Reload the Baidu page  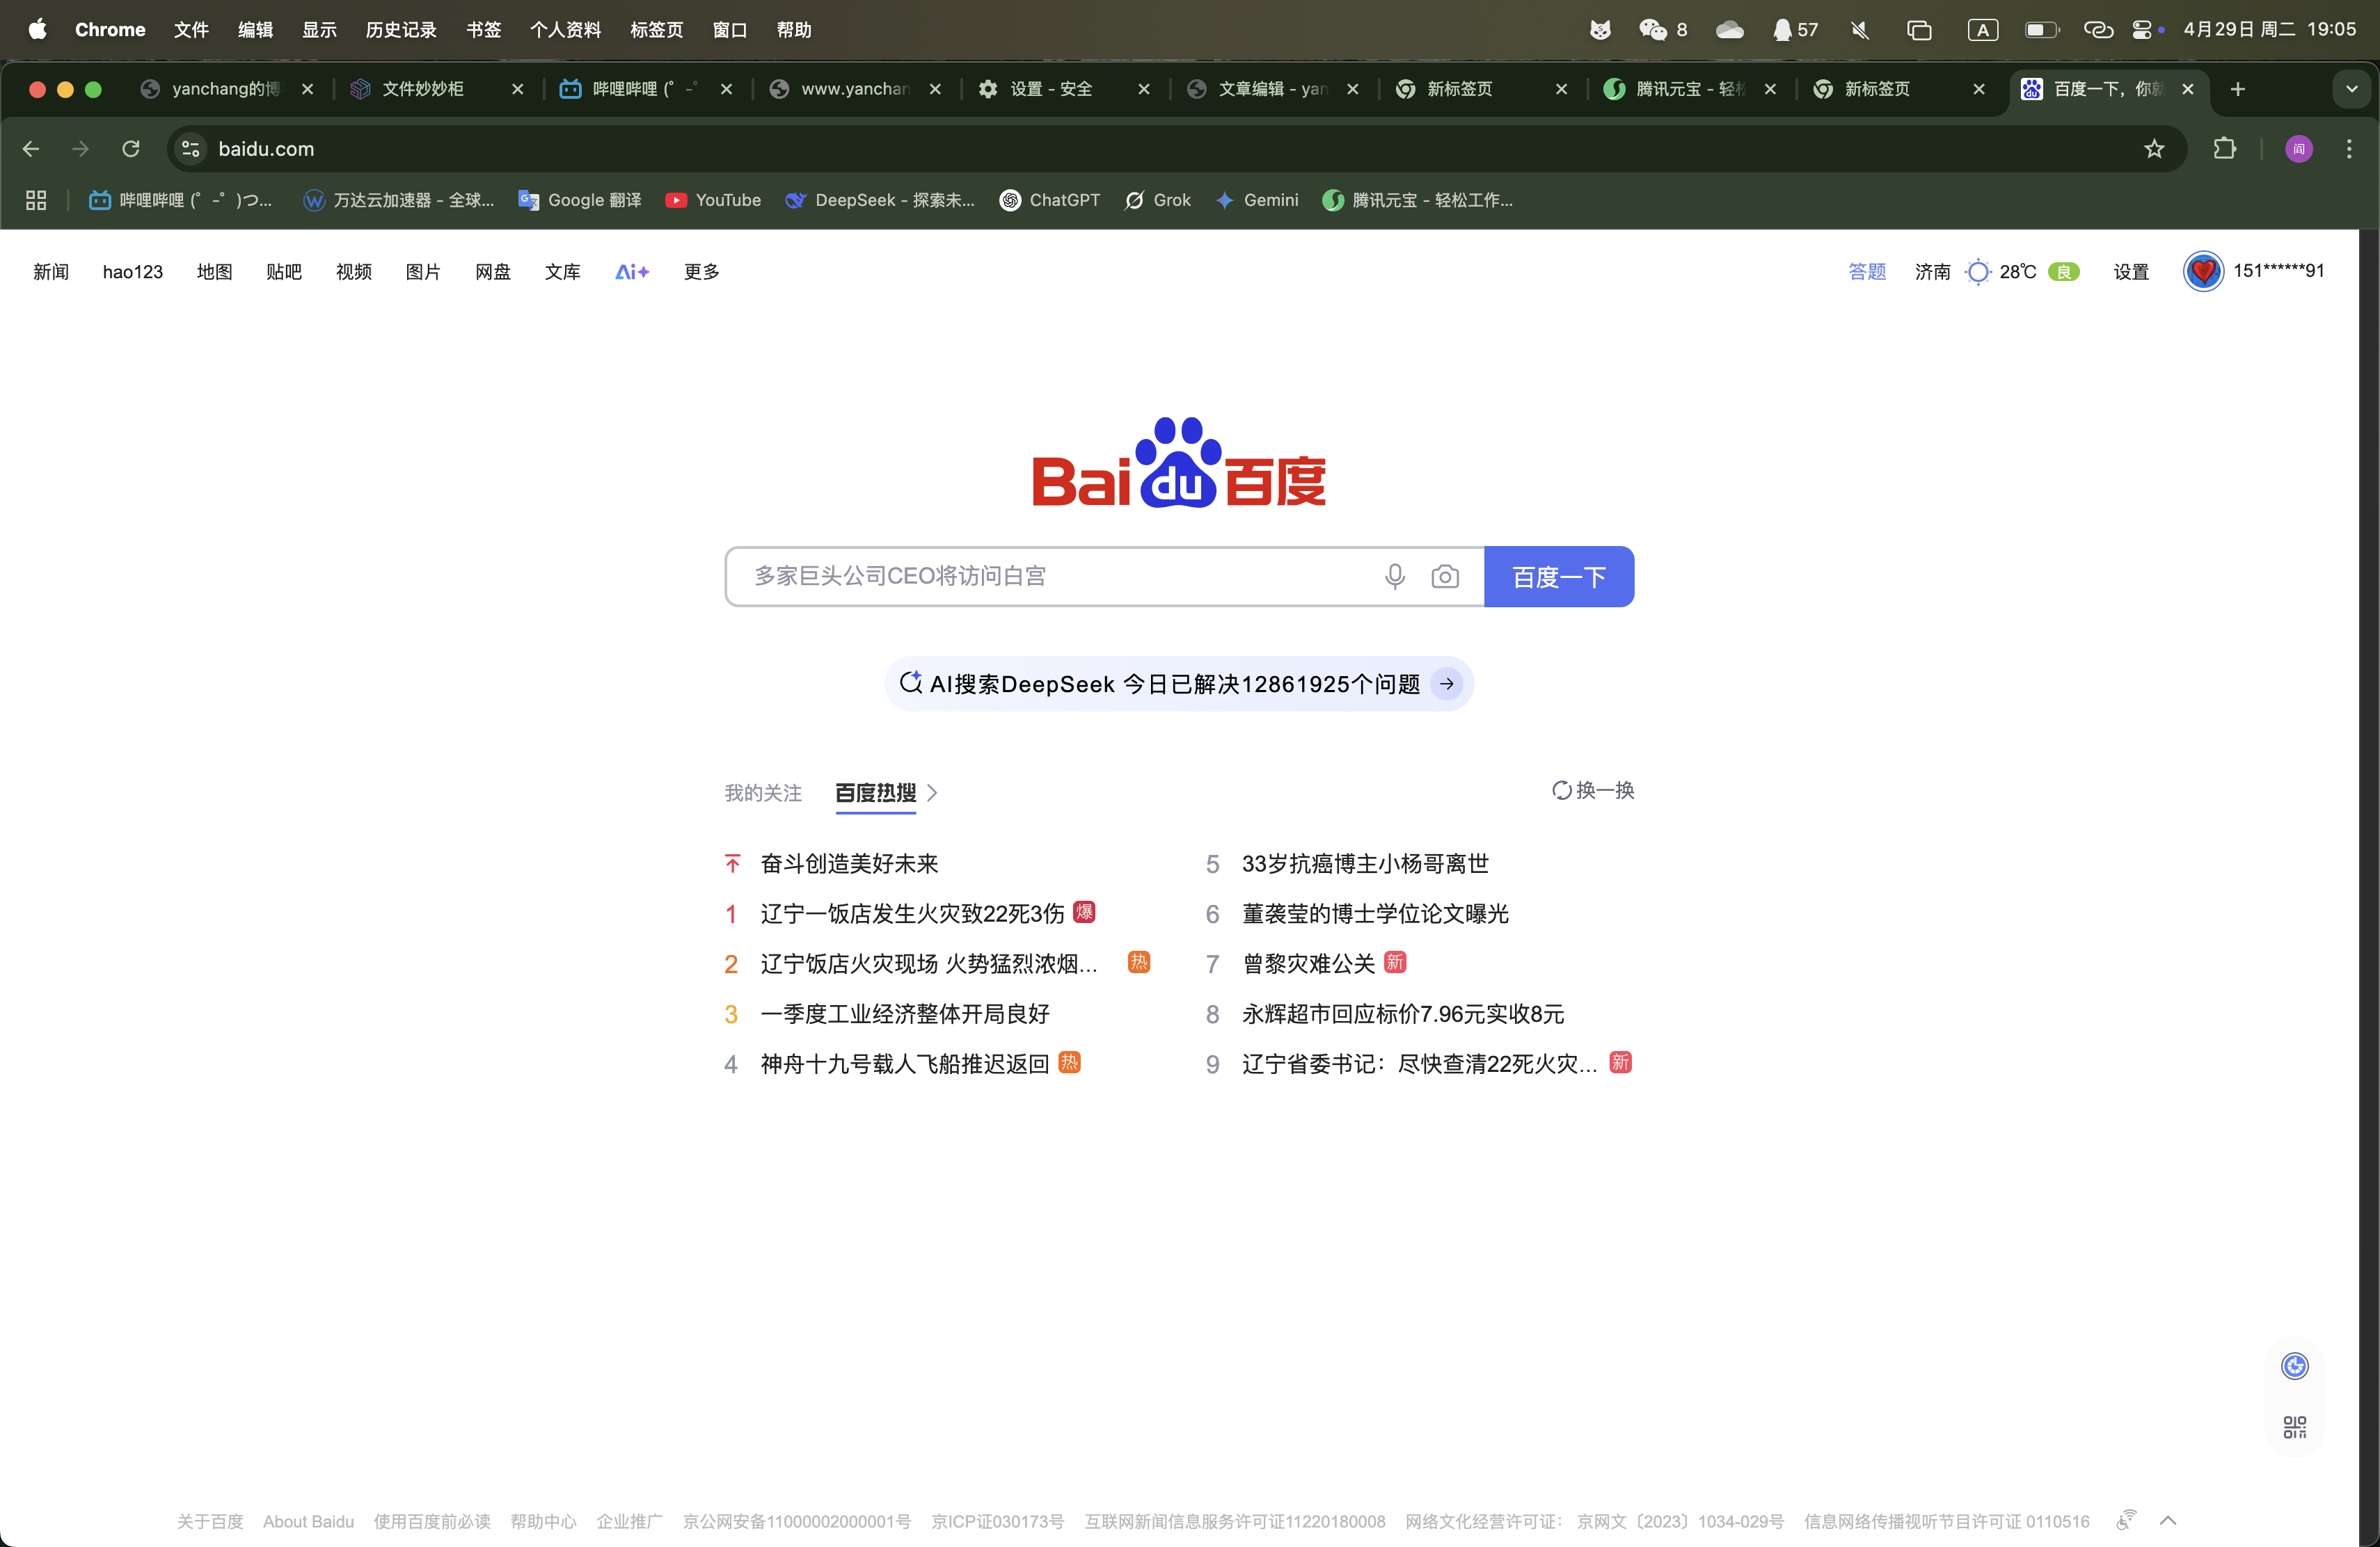tap(131, 149)
